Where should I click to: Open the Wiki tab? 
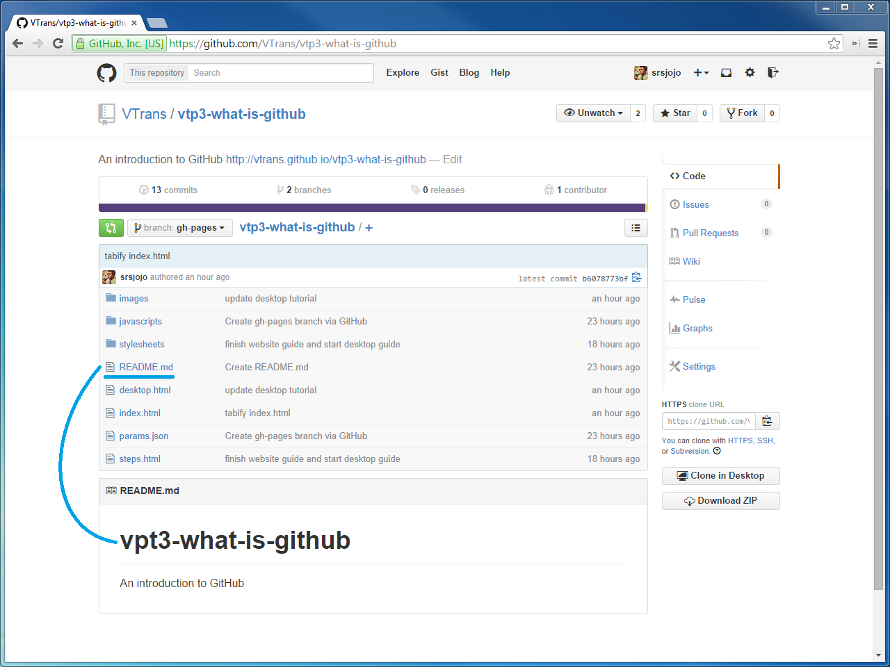click(691, 261)
